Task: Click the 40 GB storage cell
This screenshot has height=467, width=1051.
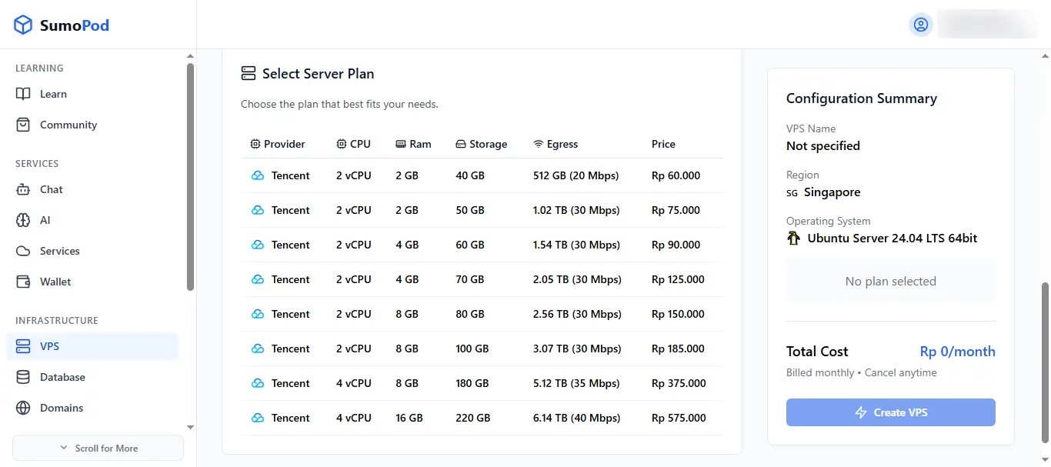Action: pyautogui.click(x=470, y=175)
